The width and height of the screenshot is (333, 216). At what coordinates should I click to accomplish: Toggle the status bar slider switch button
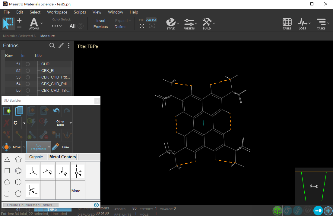click(318, 211)
